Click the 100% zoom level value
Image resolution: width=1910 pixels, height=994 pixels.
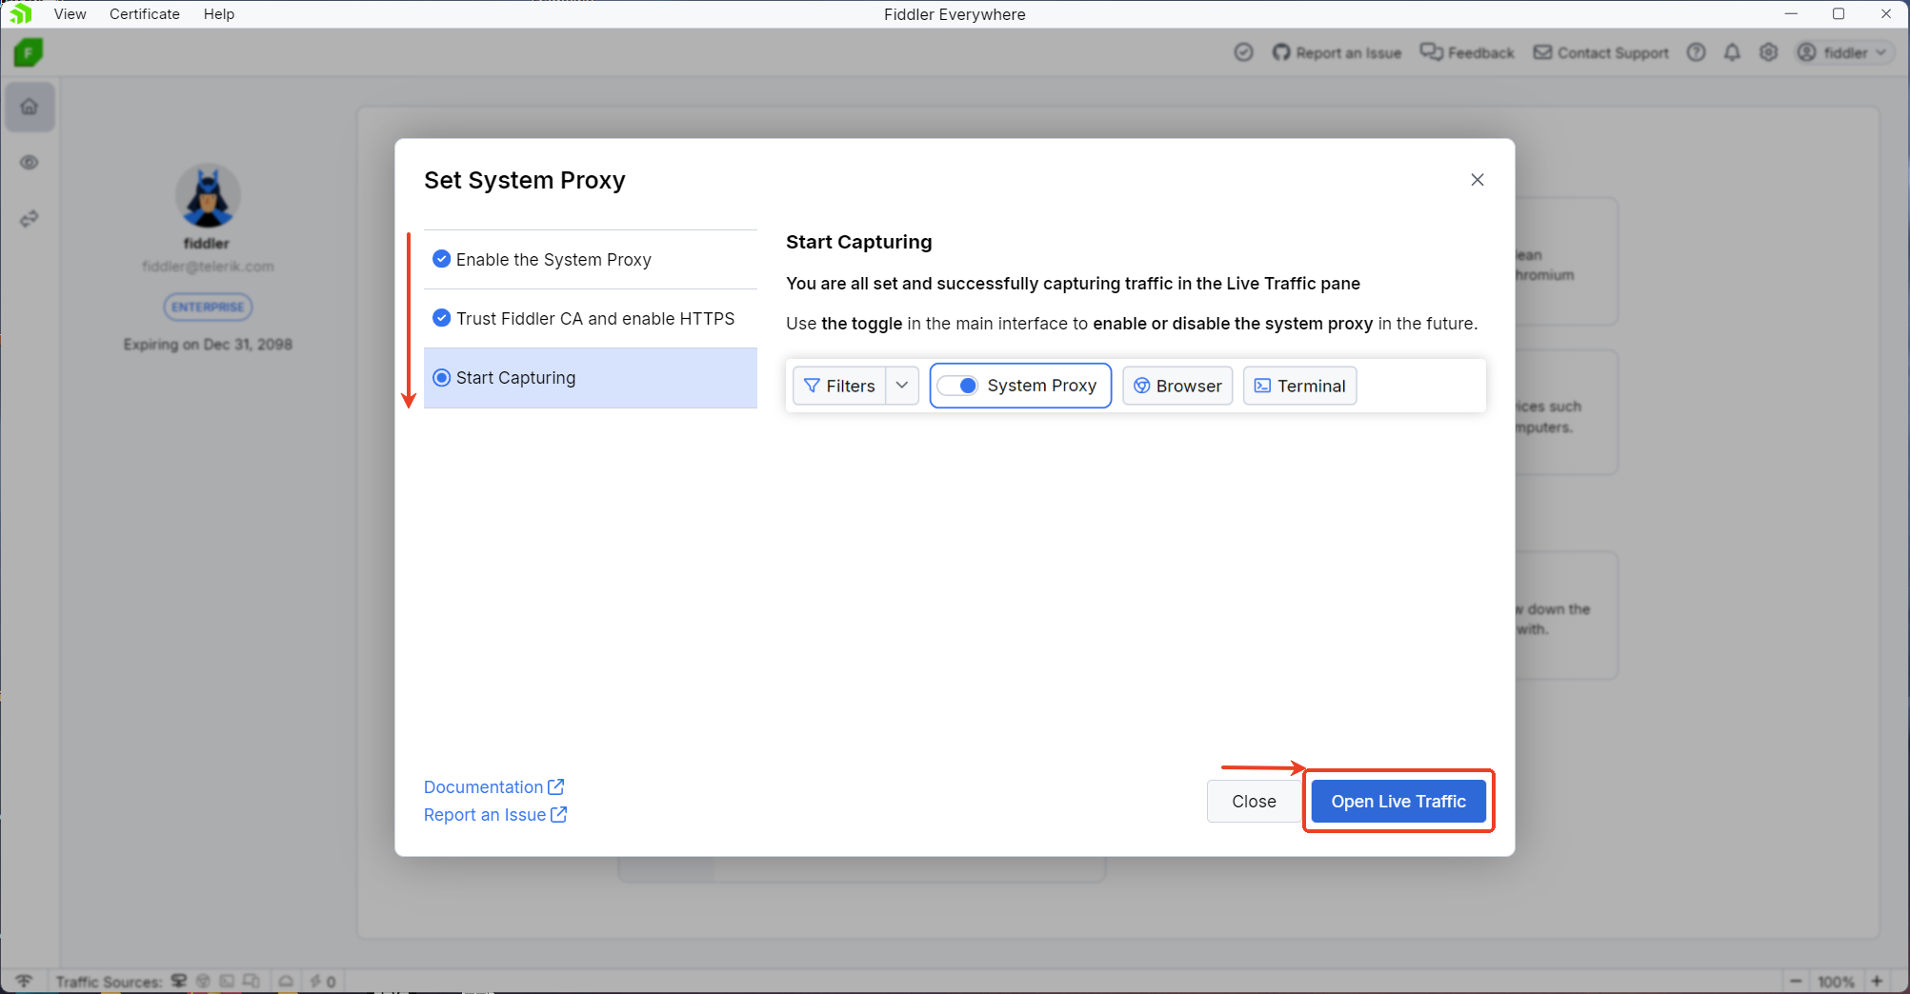[x=1836, y=982]
